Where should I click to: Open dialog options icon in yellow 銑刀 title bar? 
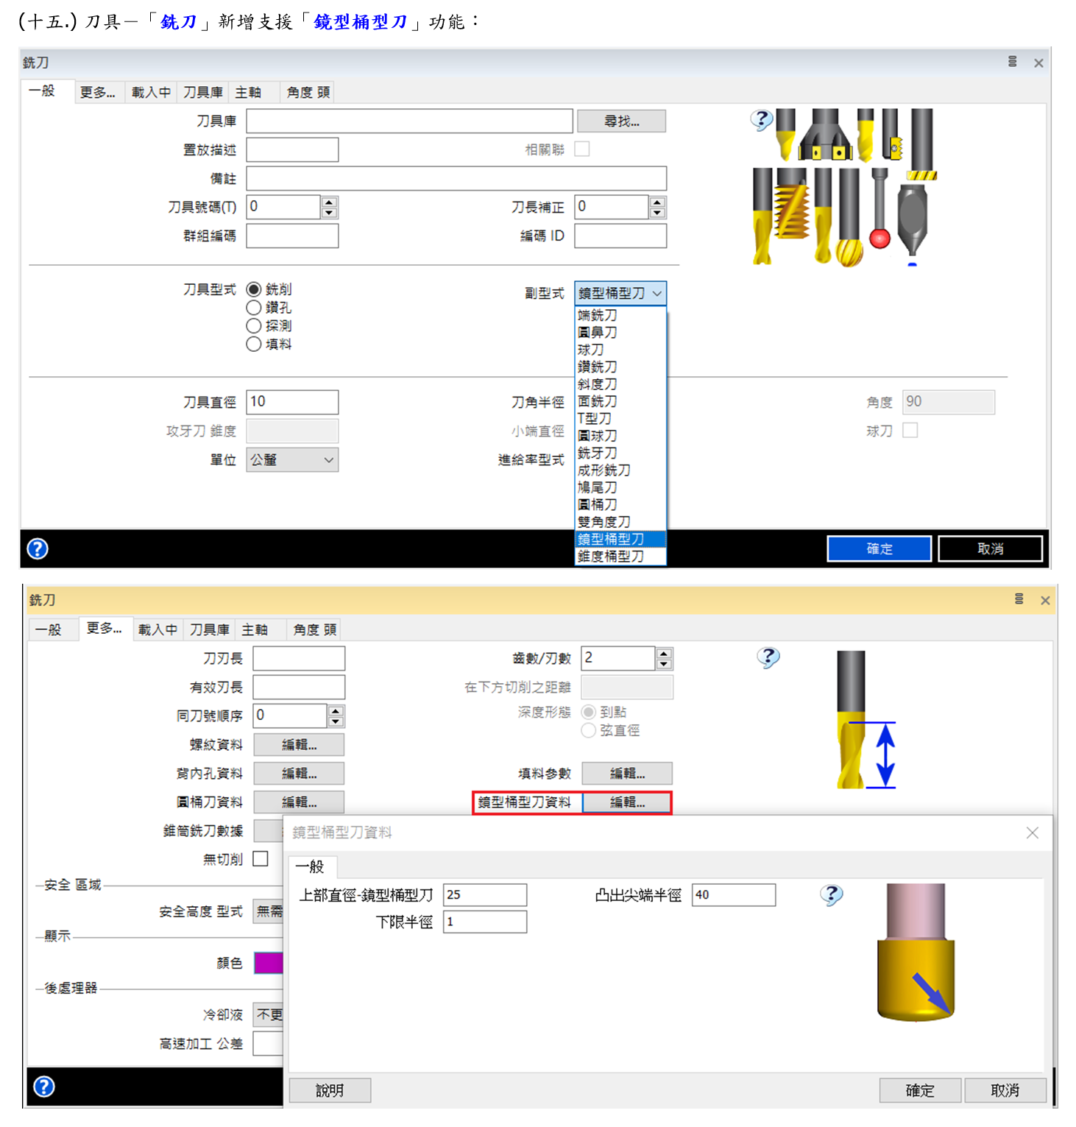[x=1019, y=599]
